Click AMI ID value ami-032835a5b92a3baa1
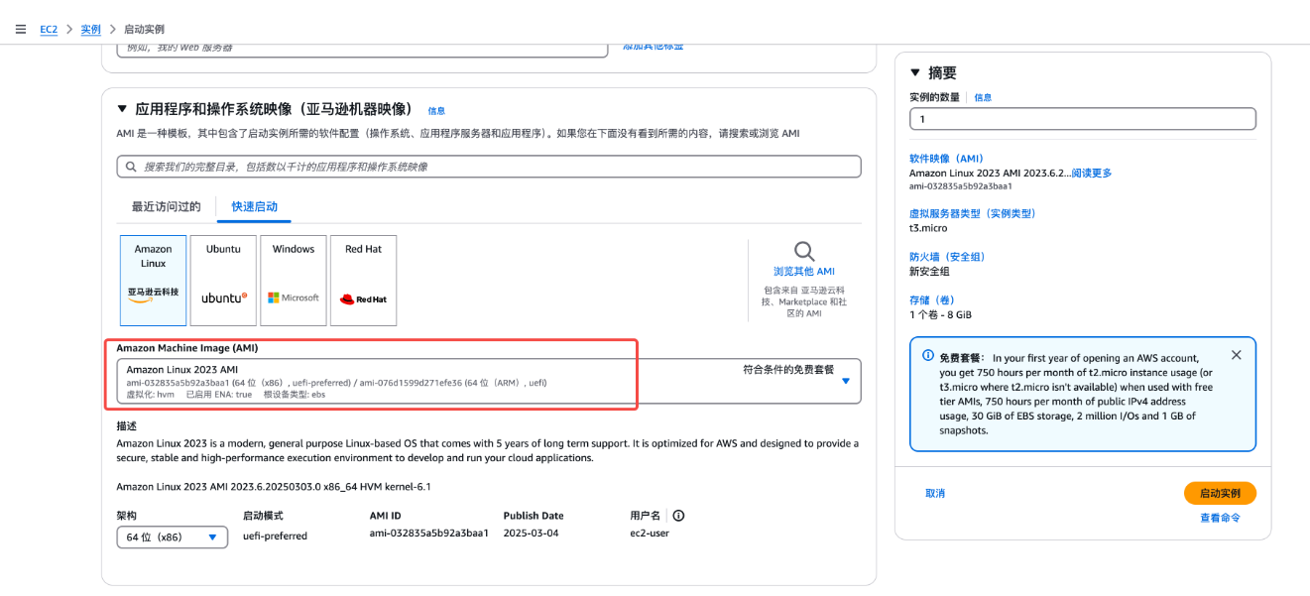 click(428, 534)
